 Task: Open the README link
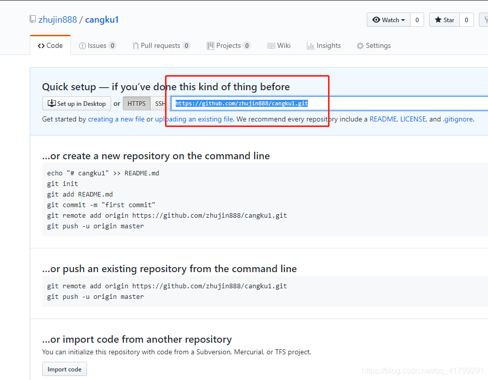(x=383, y=119)
